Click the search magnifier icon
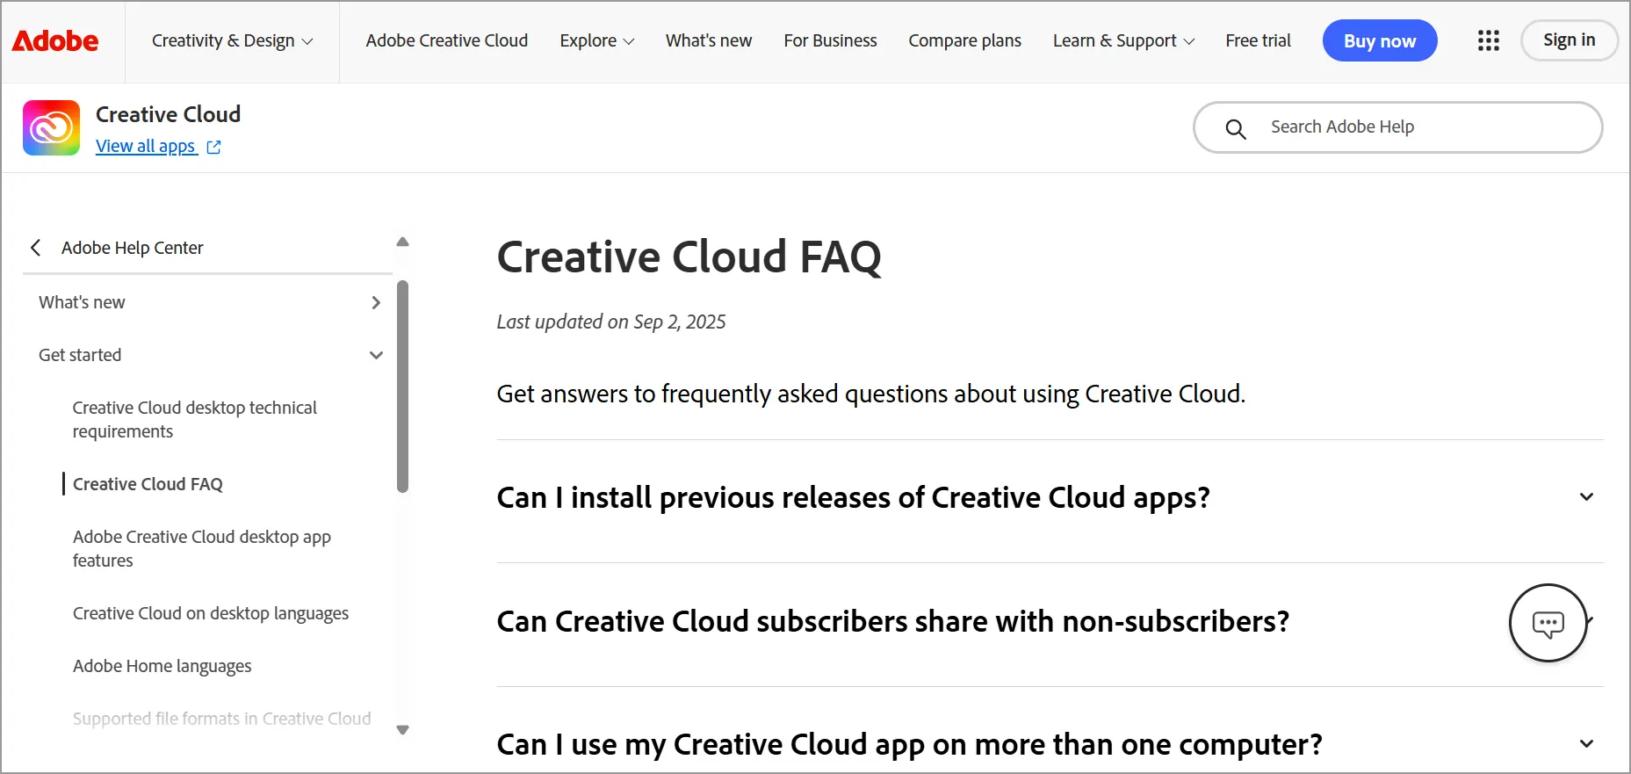This screenshot has height=774, width=1631. click(x=1235, y=128)
